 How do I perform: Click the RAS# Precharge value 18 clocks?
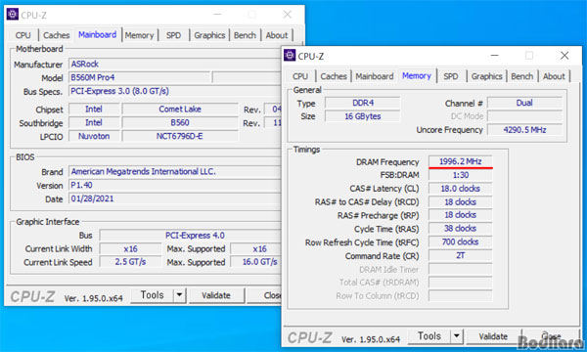click(461, 215)
